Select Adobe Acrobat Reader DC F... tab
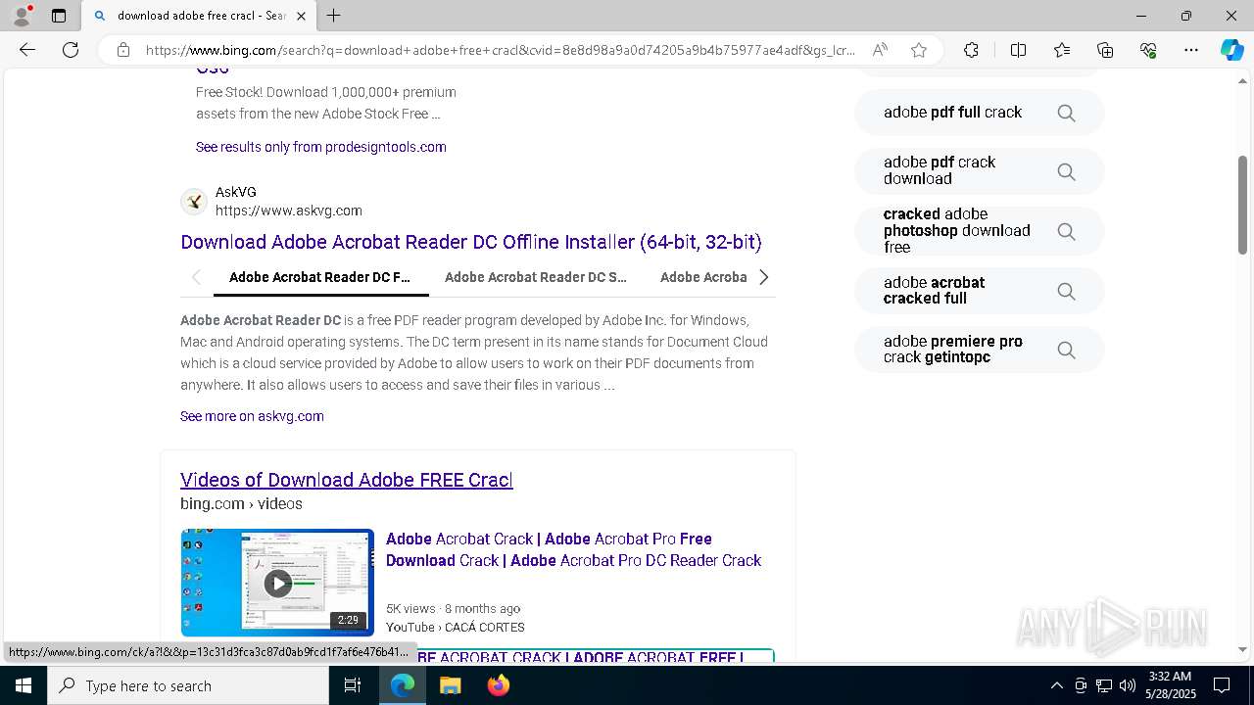This screenshot has width=1254, height=705. pyautogui.click(x=319, y=277)
